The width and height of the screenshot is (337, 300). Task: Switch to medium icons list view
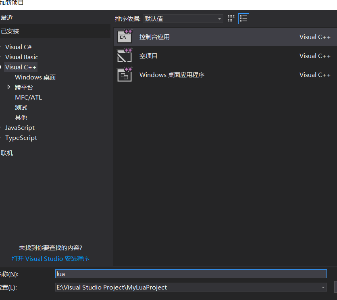pos(243,19)
